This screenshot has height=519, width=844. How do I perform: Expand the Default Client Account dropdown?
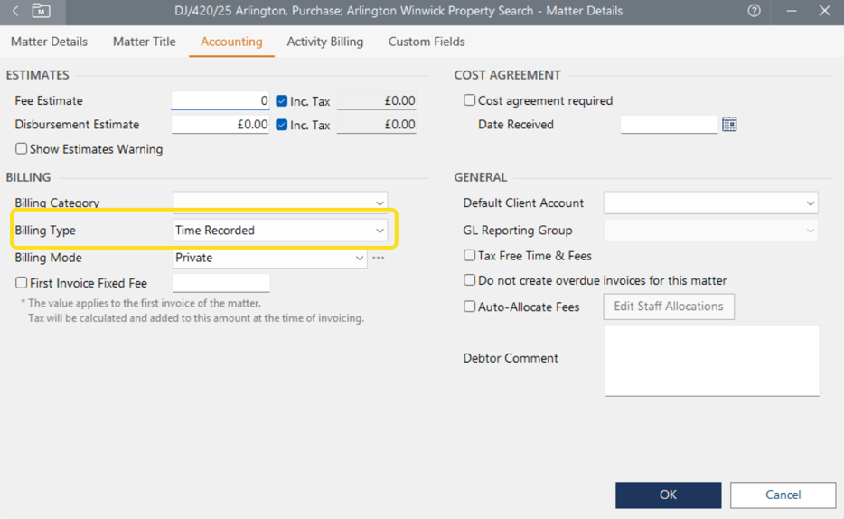pyautogui.click(x=810, y=203)
